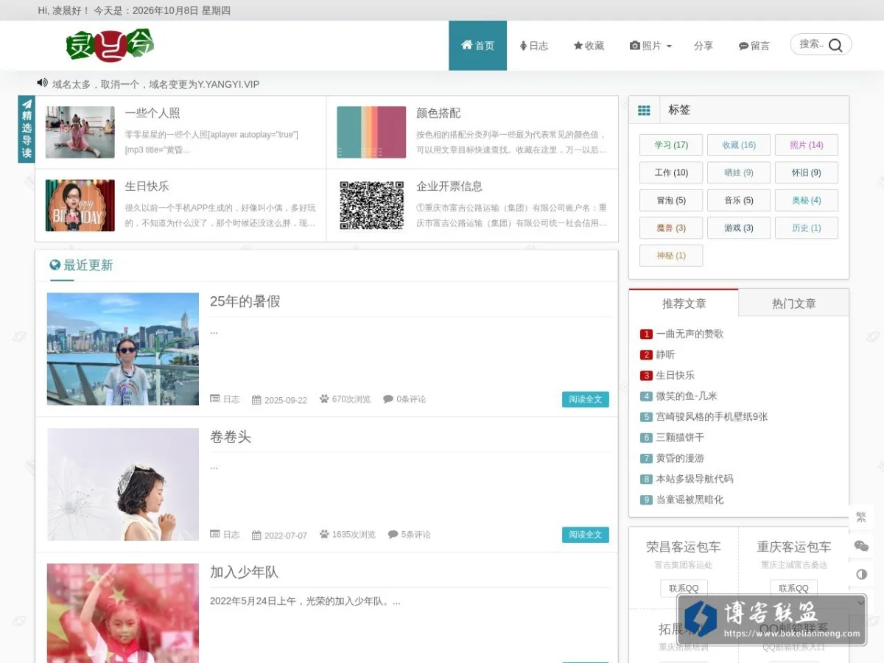This screenshot has height=663, width=884.
Task: Toggle the dark mode contrast icon
Action: click(x=861, y=574)
